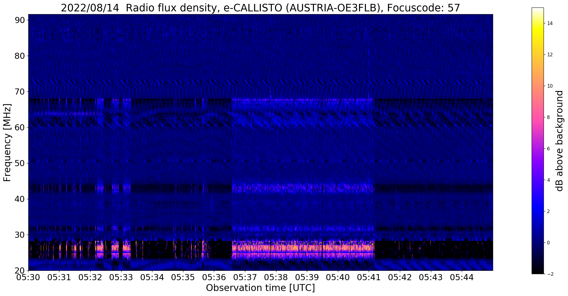Click the 80 MHz frequency tick label
568x296 pixels.
click(x=20, y=56)
